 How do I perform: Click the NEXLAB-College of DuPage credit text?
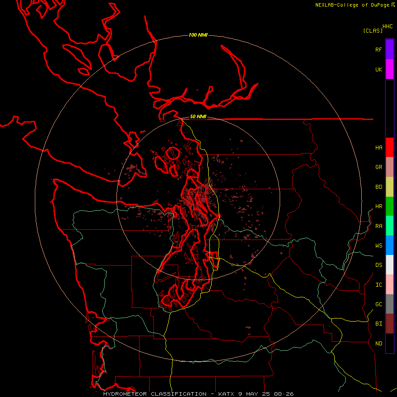coord(353,5)
